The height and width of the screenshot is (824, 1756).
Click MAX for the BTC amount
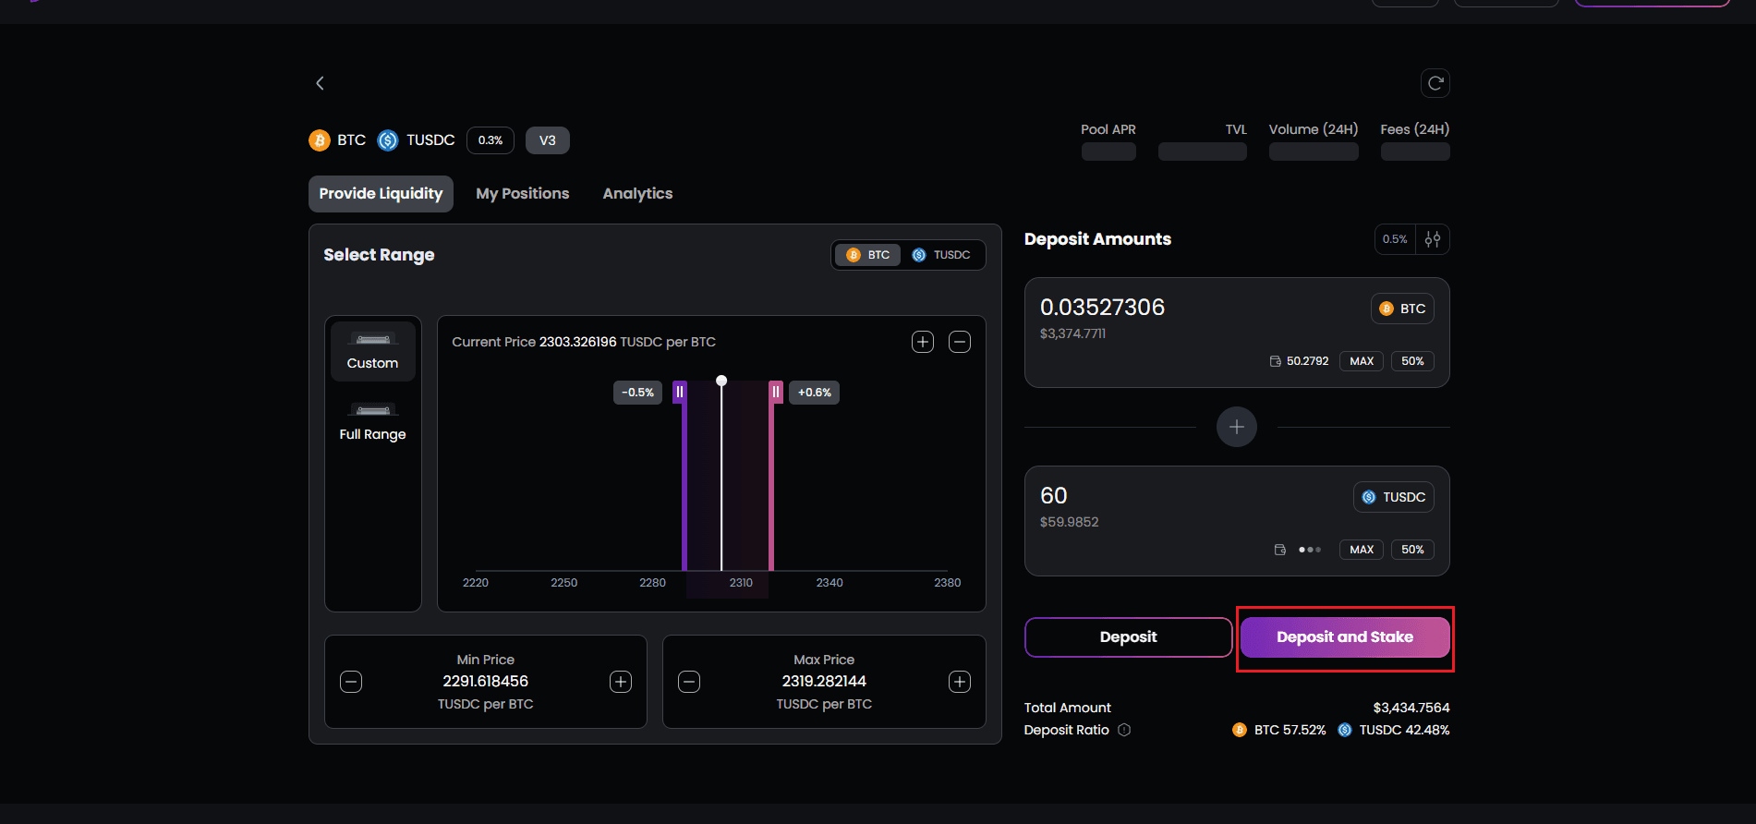click(1362, 361)
